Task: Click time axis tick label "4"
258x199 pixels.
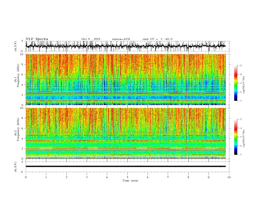Action: (107, 177)
